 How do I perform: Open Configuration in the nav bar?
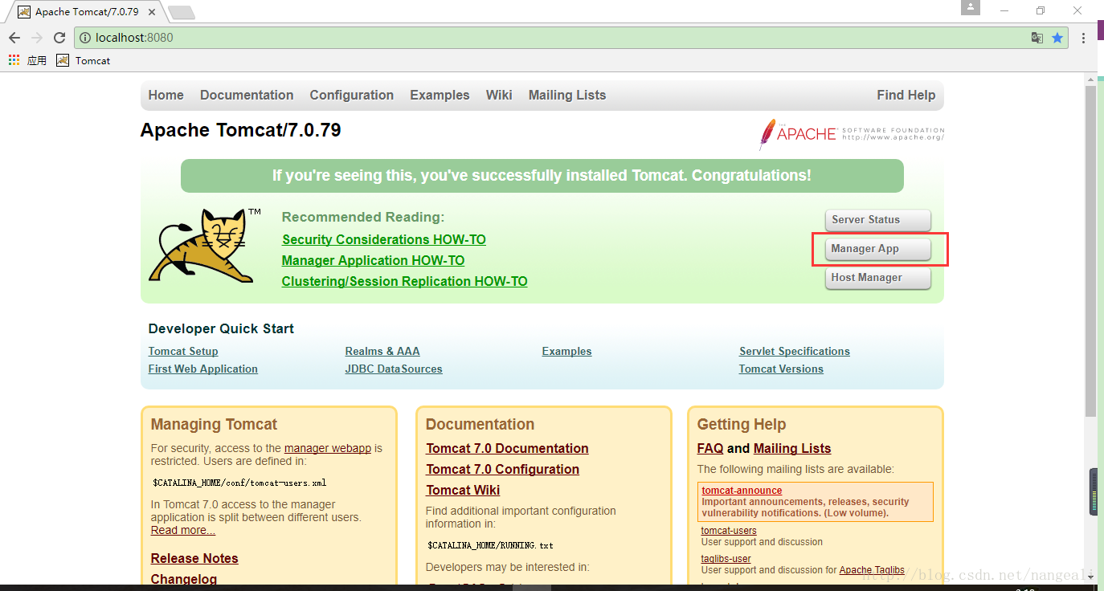pyautogui.click(x=352, y=95)
